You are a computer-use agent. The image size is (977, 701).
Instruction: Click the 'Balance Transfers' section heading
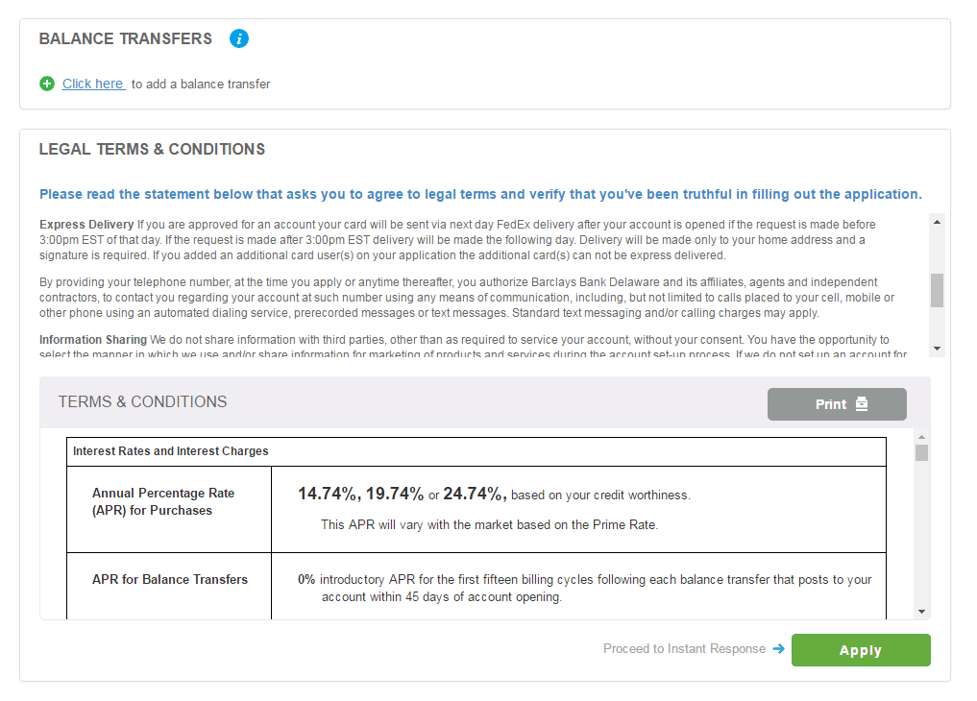pyautogui.click(x=125, y=38)
